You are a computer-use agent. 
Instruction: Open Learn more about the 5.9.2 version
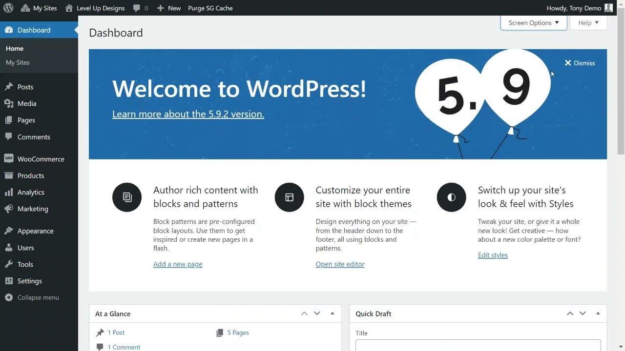point(188,114)
